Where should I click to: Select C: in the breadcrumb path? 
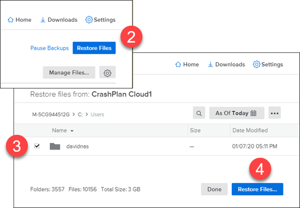(x=80, y=115)
